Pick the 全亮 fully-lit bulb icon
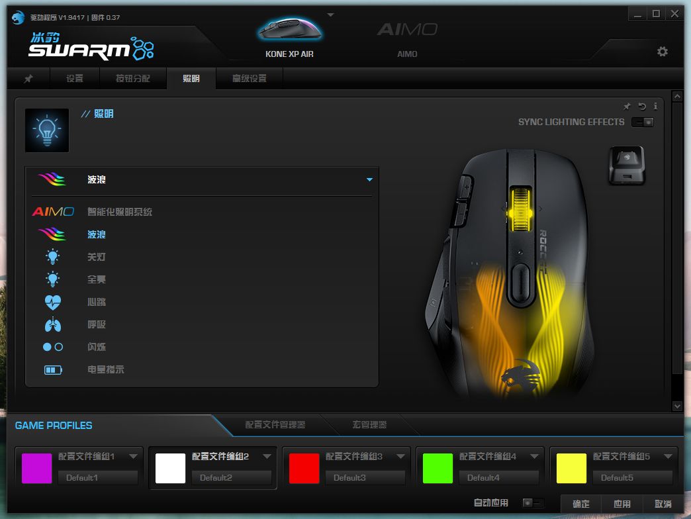Image resolution: width=691 pixels, height=519 pixels. click(52, 279)
